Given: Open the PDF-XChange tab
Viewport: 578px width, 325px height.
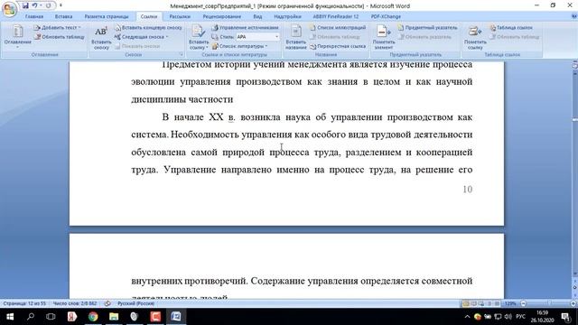Looking at the screenshot, I should point(386,16).
